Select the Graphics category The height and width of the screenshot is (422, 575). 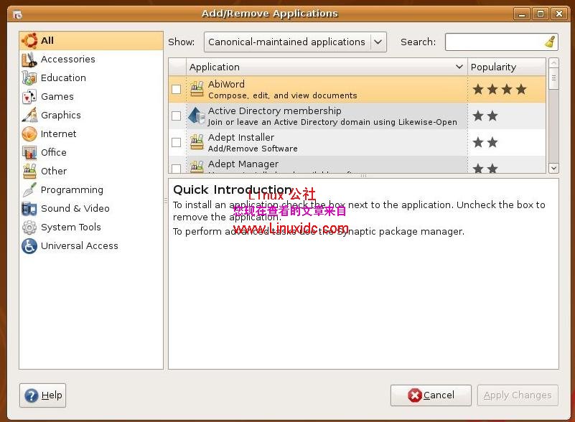61,115
